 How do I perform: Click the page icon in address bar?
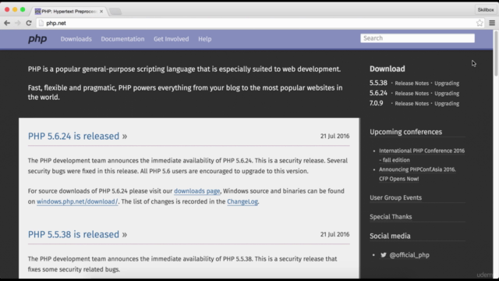(41, 23)
